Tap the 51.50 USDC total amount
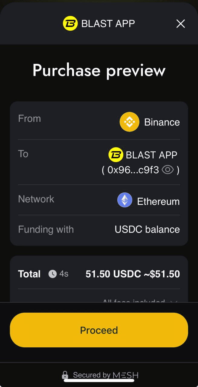The height and width of the screenshot is (387, 198). 113,274
